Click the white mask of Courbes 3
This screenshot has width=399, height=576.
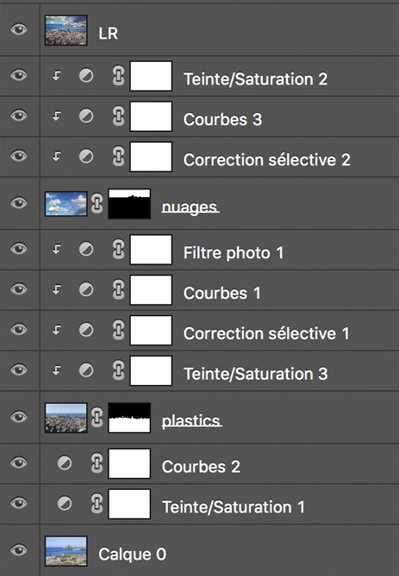pyautogui.click(x=151, y=116)
